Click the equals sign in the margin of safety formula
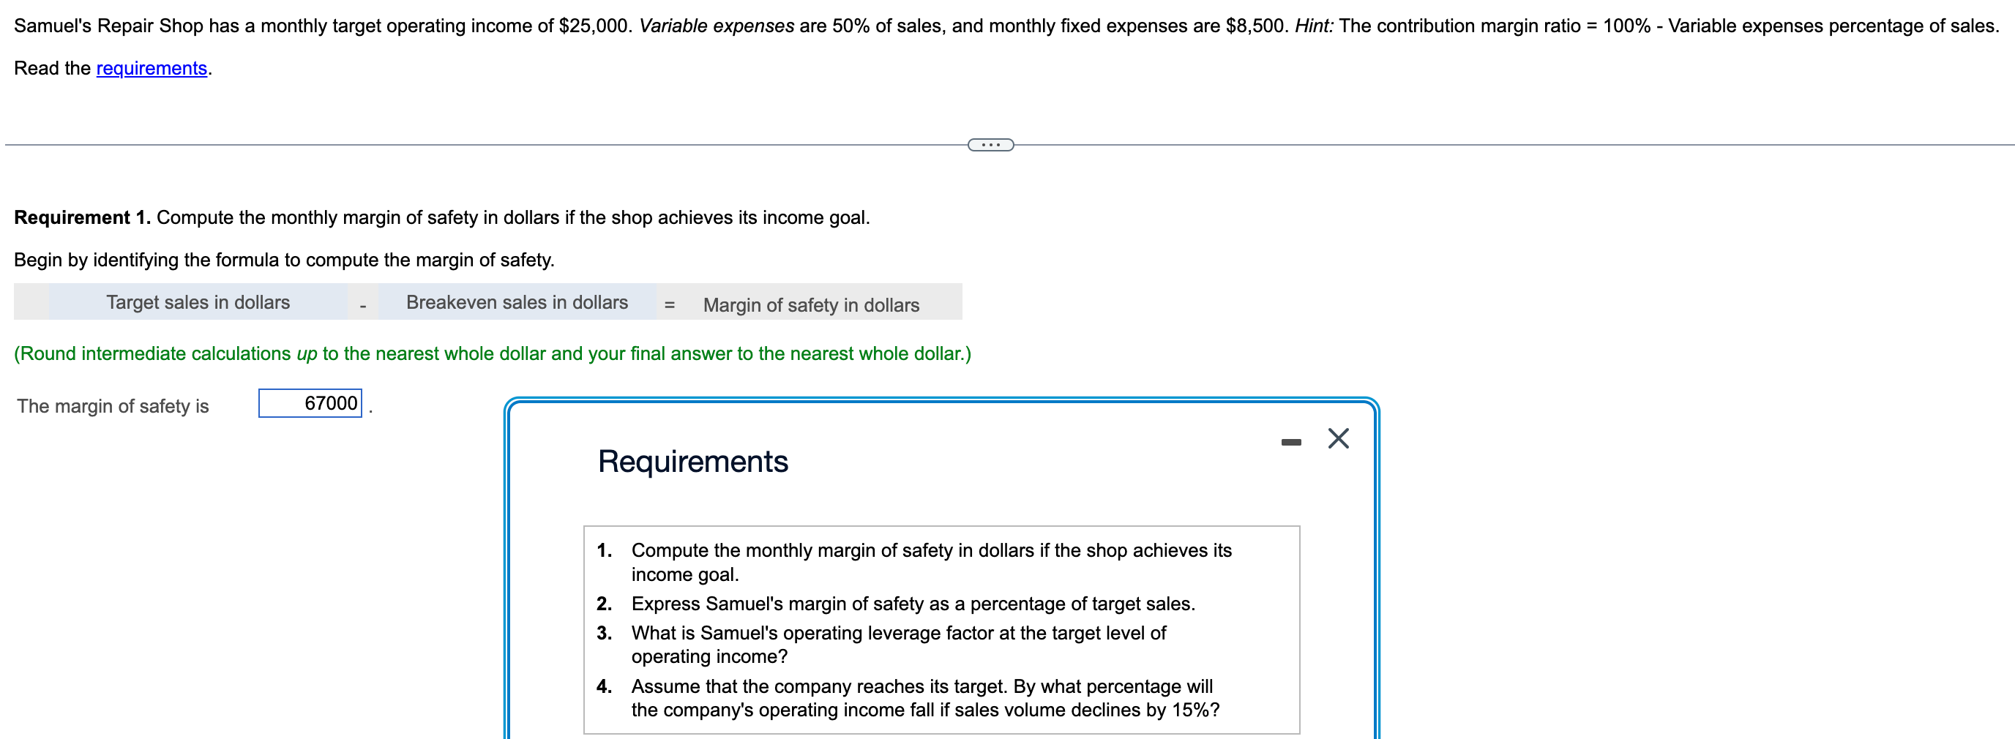Viewport: 2015px width, 739px height. pos(670,305)
